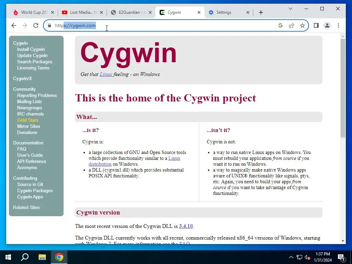Open a new tab with the plus button
This screenshot has height=264, width=352.
point(261,13)
